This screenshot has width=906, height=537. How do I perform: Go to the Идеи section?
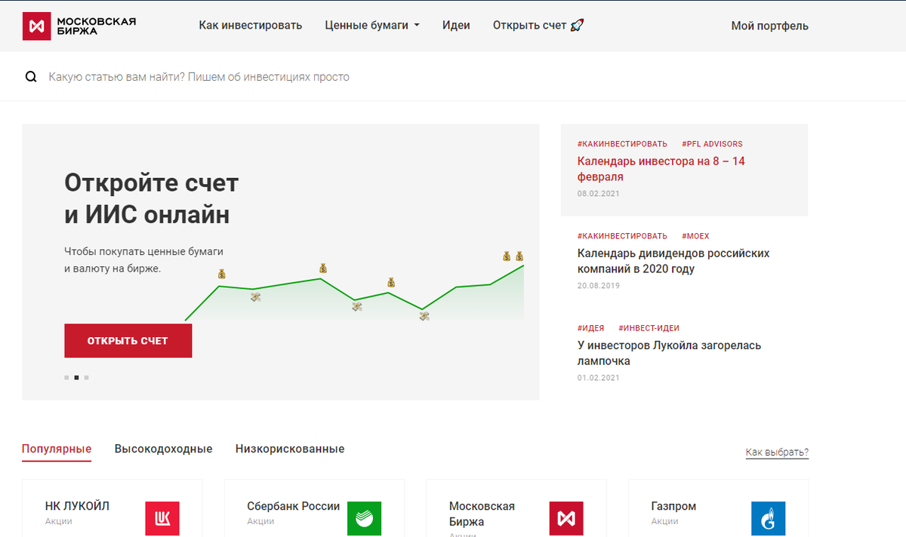(x=456, y=26)
